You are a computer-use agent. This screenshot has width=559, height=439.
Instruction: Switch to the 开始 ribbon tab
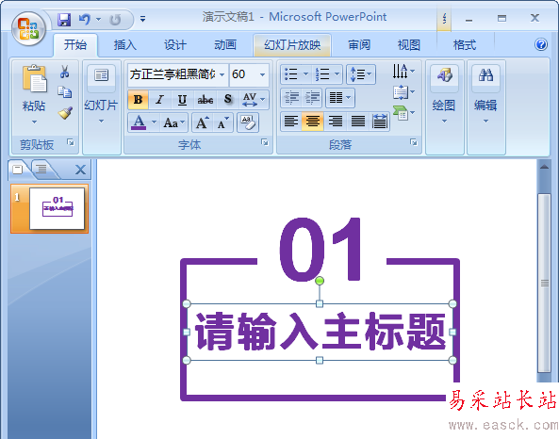coord(75,45)
